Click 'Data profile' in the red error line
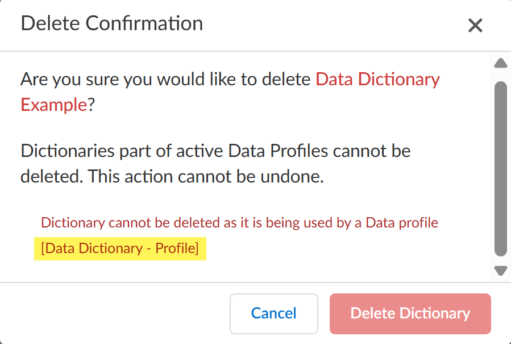511x344 pixels. (x=402, y=222)
